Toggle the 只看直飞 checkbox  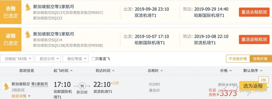[x=93, y=59]
